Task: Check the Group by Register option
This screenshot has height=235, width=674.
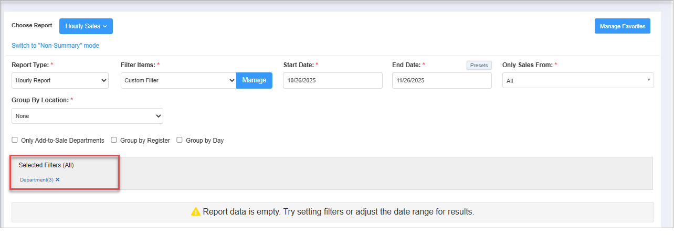Action: 114,141
